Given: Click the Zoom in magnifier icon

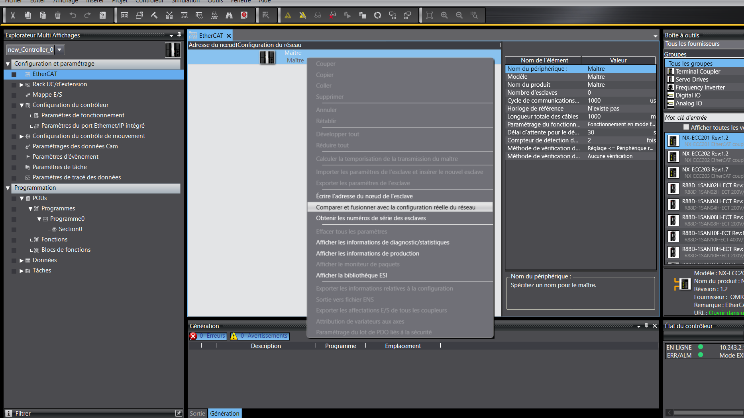Looking at the screenshot, I should 444,15.
